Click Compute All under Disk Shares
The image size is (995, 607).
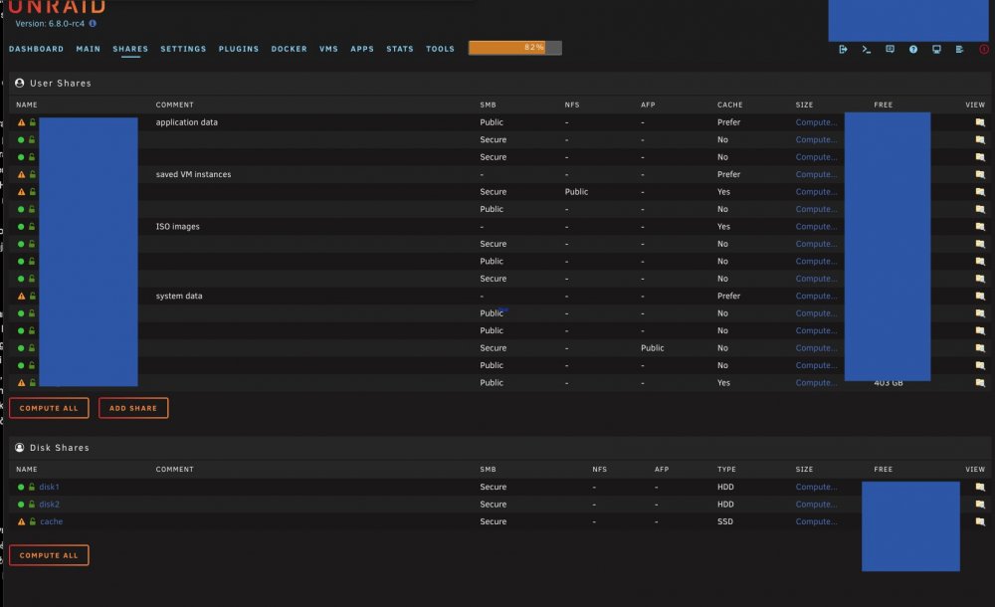pos(49,555)
